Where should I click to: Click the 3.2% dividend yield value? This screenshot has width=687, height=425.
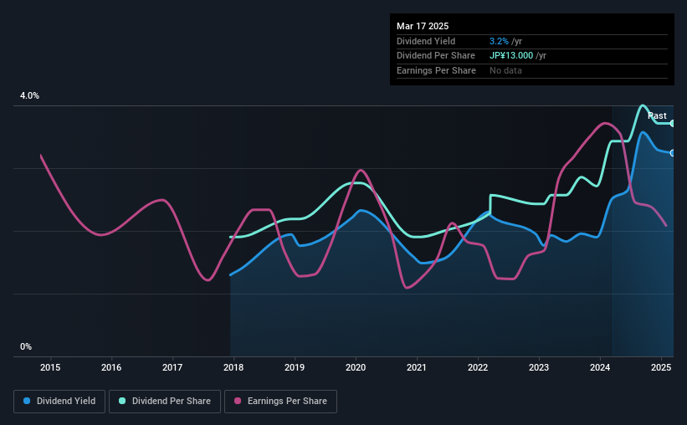point(499,41)
